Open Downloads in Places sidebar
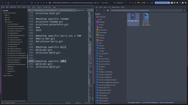Image resolution: width=188 pixels, height=105 pixels. [x=103, y=32]
